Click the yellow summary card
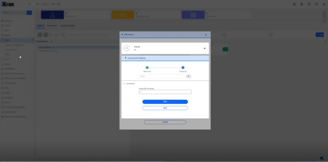 (123, 15)
